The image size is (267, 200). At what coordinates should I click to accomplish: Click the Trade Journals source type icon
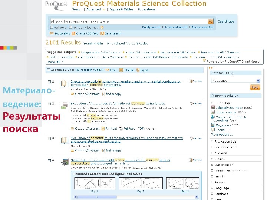point(213,112)
